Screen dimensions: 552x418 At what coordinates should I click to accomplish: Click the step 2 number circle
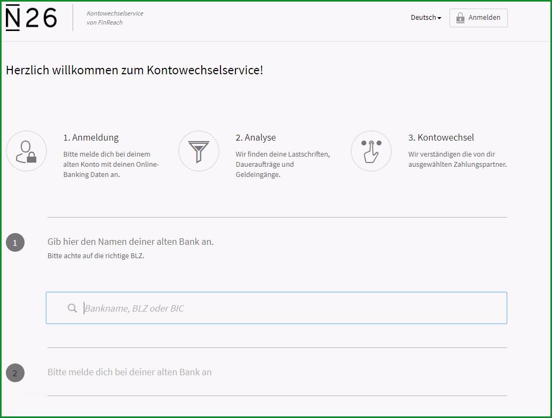(15, 373)
